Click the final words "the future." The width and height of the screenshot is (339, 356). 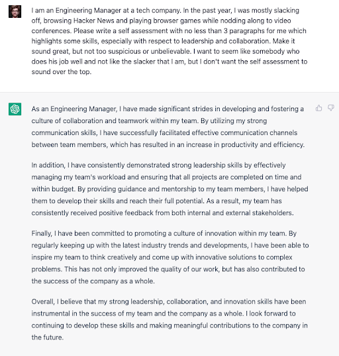47,337
